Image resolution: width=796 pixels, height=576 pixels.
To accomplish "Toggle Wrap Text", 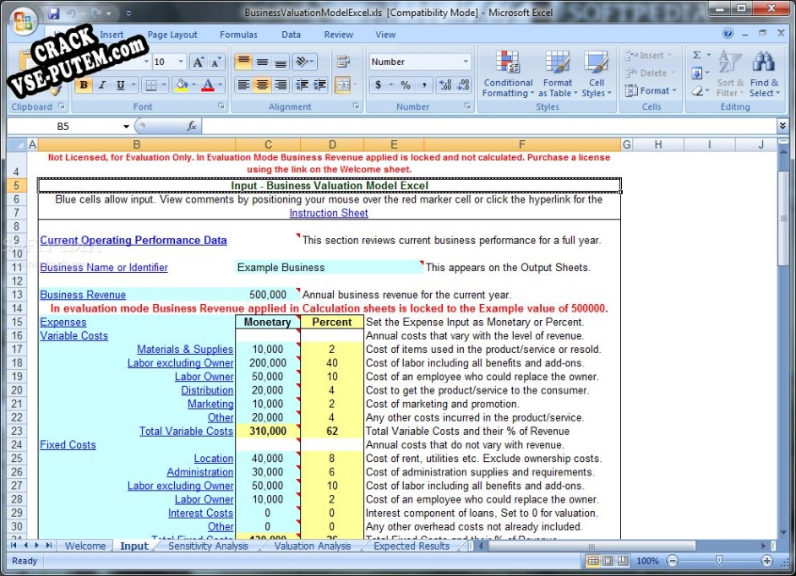I will coord(343,62).
